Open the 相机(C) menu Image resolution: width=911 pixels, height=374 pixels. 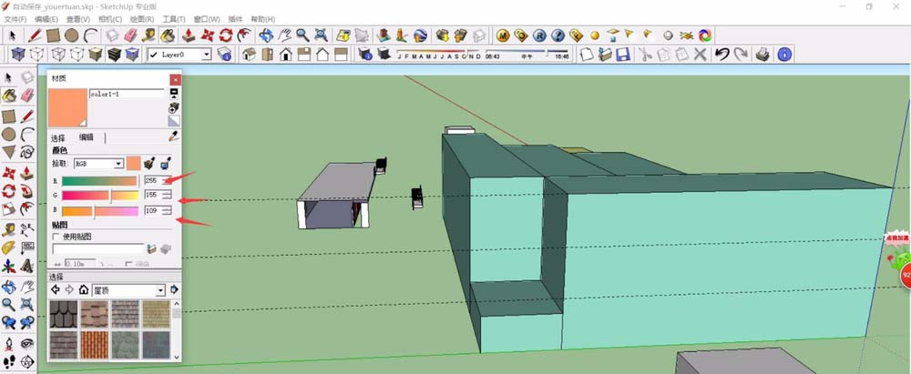tap(109, 18)
